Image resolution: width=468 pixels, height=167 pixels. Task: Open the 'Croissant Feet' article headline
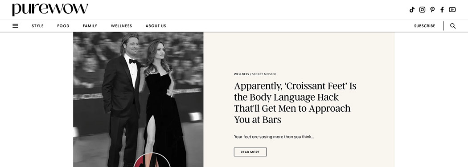click(295, 103)
